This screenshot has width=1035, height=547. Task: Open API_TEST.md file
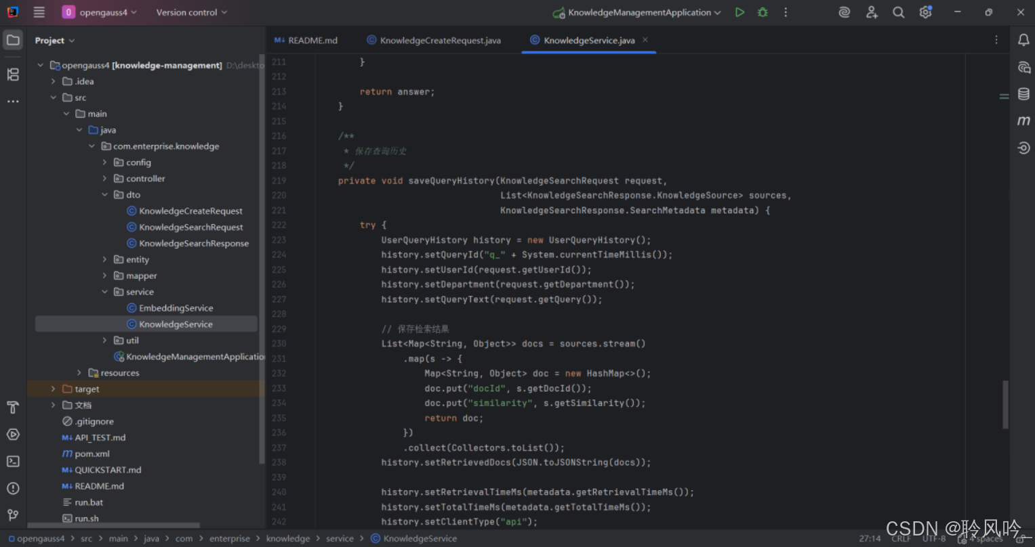[x=94, y=437]
